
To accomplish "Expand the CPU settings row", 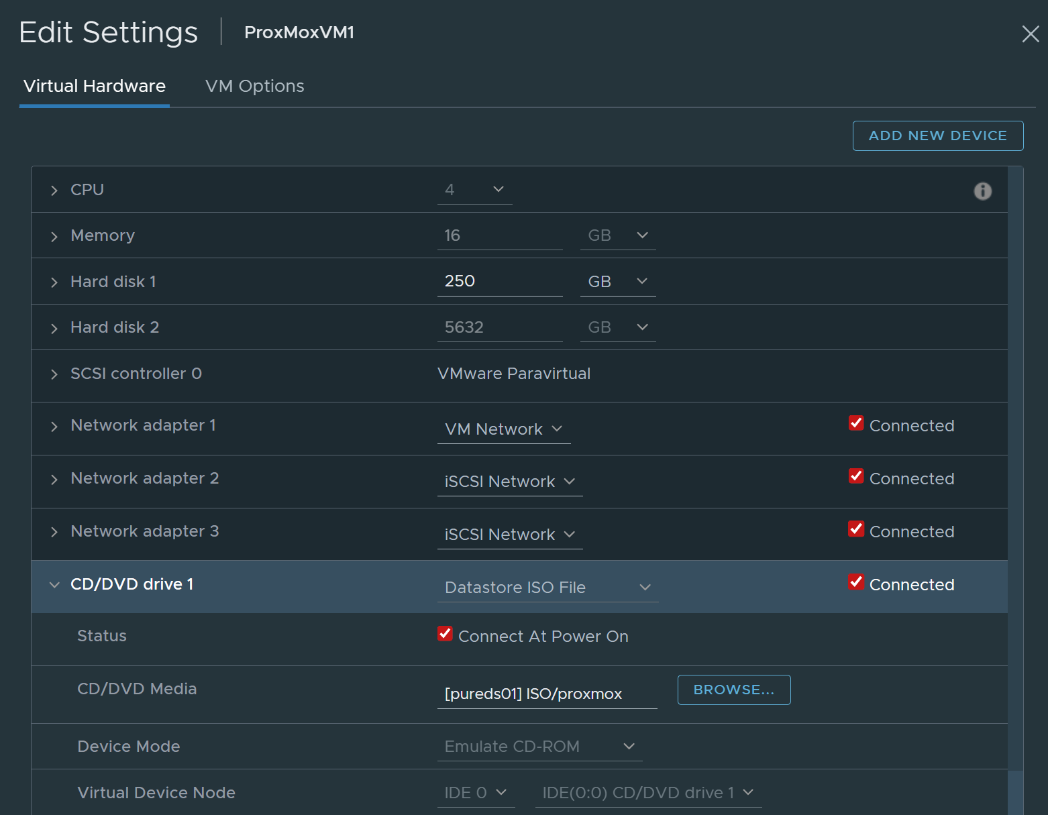I will [x=54, y=191].
